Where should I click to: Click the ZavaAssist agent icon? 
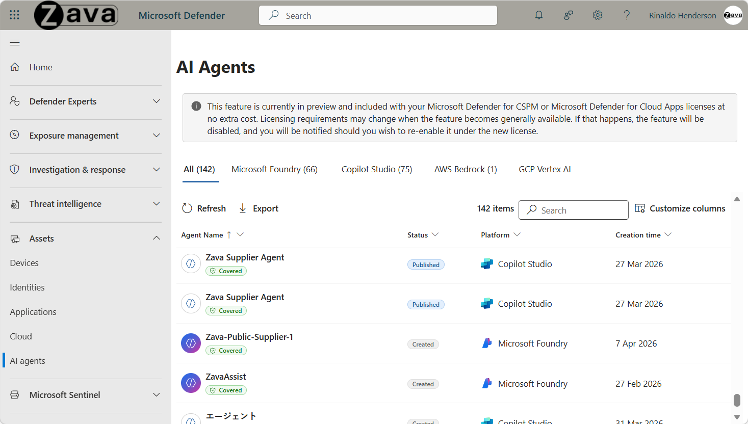click(x=191, y=383)
